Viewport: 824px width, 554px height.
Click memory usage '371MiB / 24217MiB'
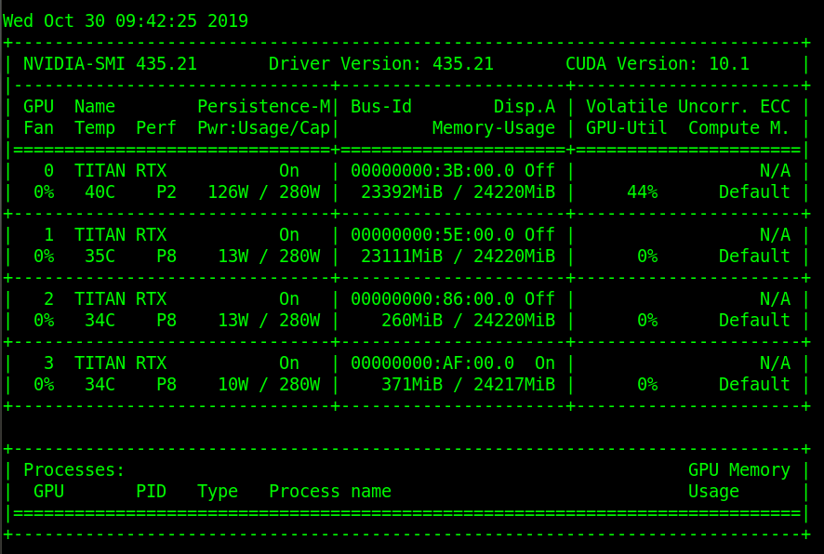(468, 385)
